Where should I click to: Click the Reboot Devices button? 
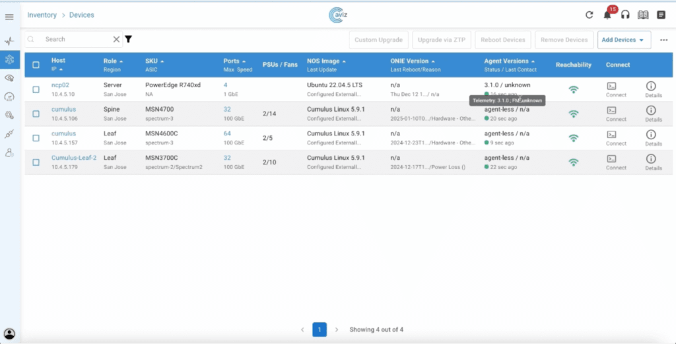tap(503, 40)
